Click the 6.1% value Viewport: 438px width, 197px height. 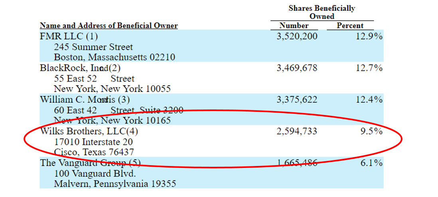coord(371,163)
